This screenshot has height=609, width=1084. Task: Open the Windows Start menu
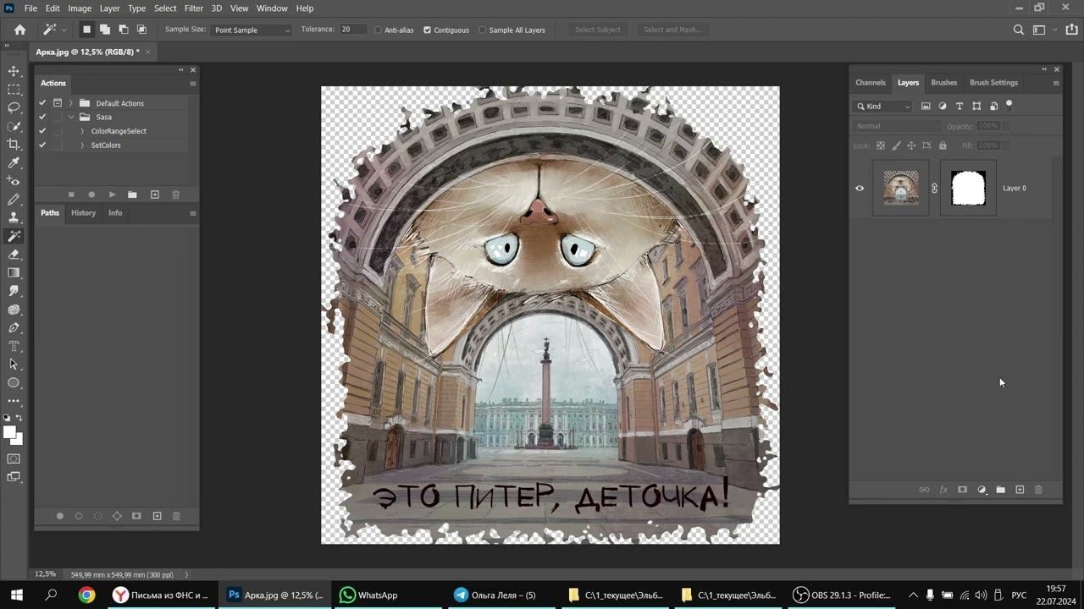16,595
